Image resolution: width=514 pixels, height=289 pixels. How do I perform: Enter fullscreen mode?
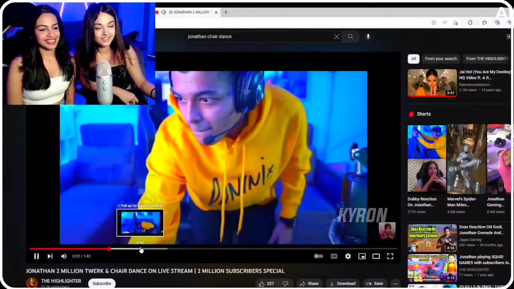click(x=390, y=256)
